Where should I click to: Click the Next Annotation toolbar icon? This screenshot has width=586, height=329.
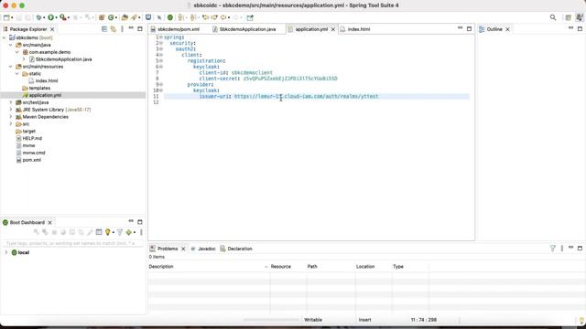(x=181, y=17)
